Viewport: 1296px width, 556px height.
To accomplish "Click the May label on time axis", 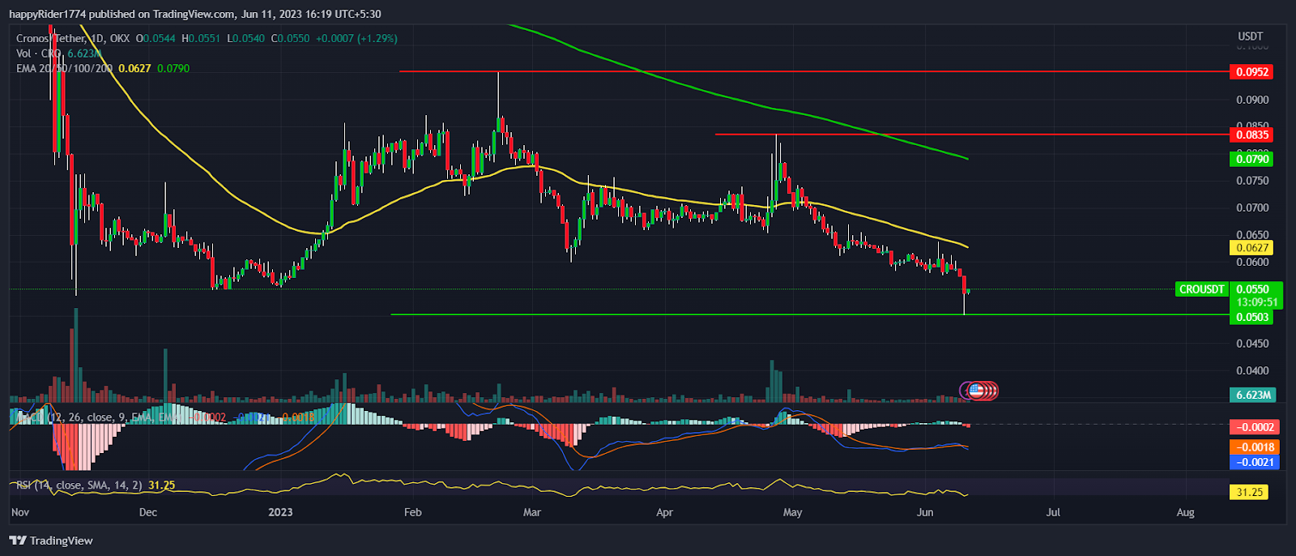I will (792, 512).
